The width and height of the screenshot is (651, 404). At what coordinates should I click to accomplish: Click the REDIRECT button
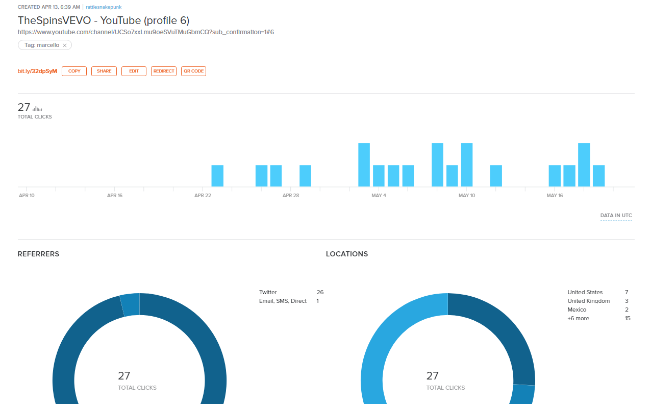tap(164, 72)
